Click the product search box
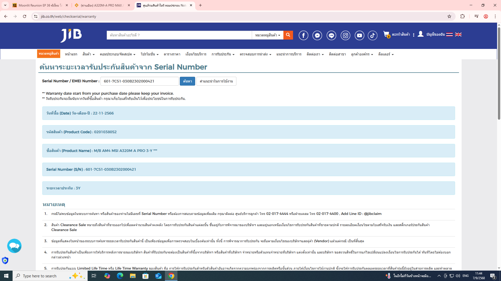 (179, 35)
